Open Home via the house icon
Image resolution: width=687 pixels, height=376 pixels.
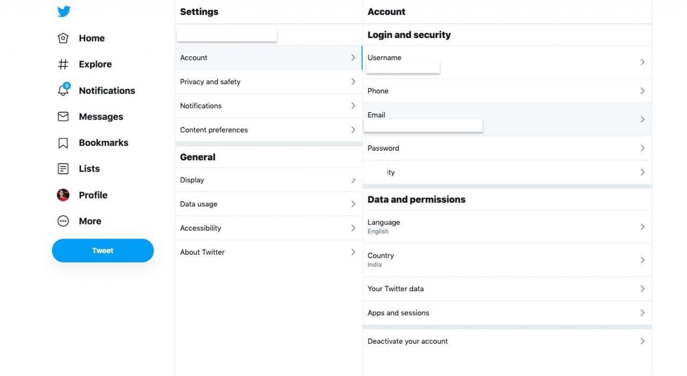(63, 38)
